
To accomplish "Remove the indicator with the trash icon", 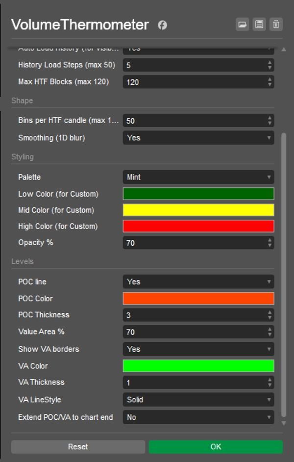I will point(276,24).
